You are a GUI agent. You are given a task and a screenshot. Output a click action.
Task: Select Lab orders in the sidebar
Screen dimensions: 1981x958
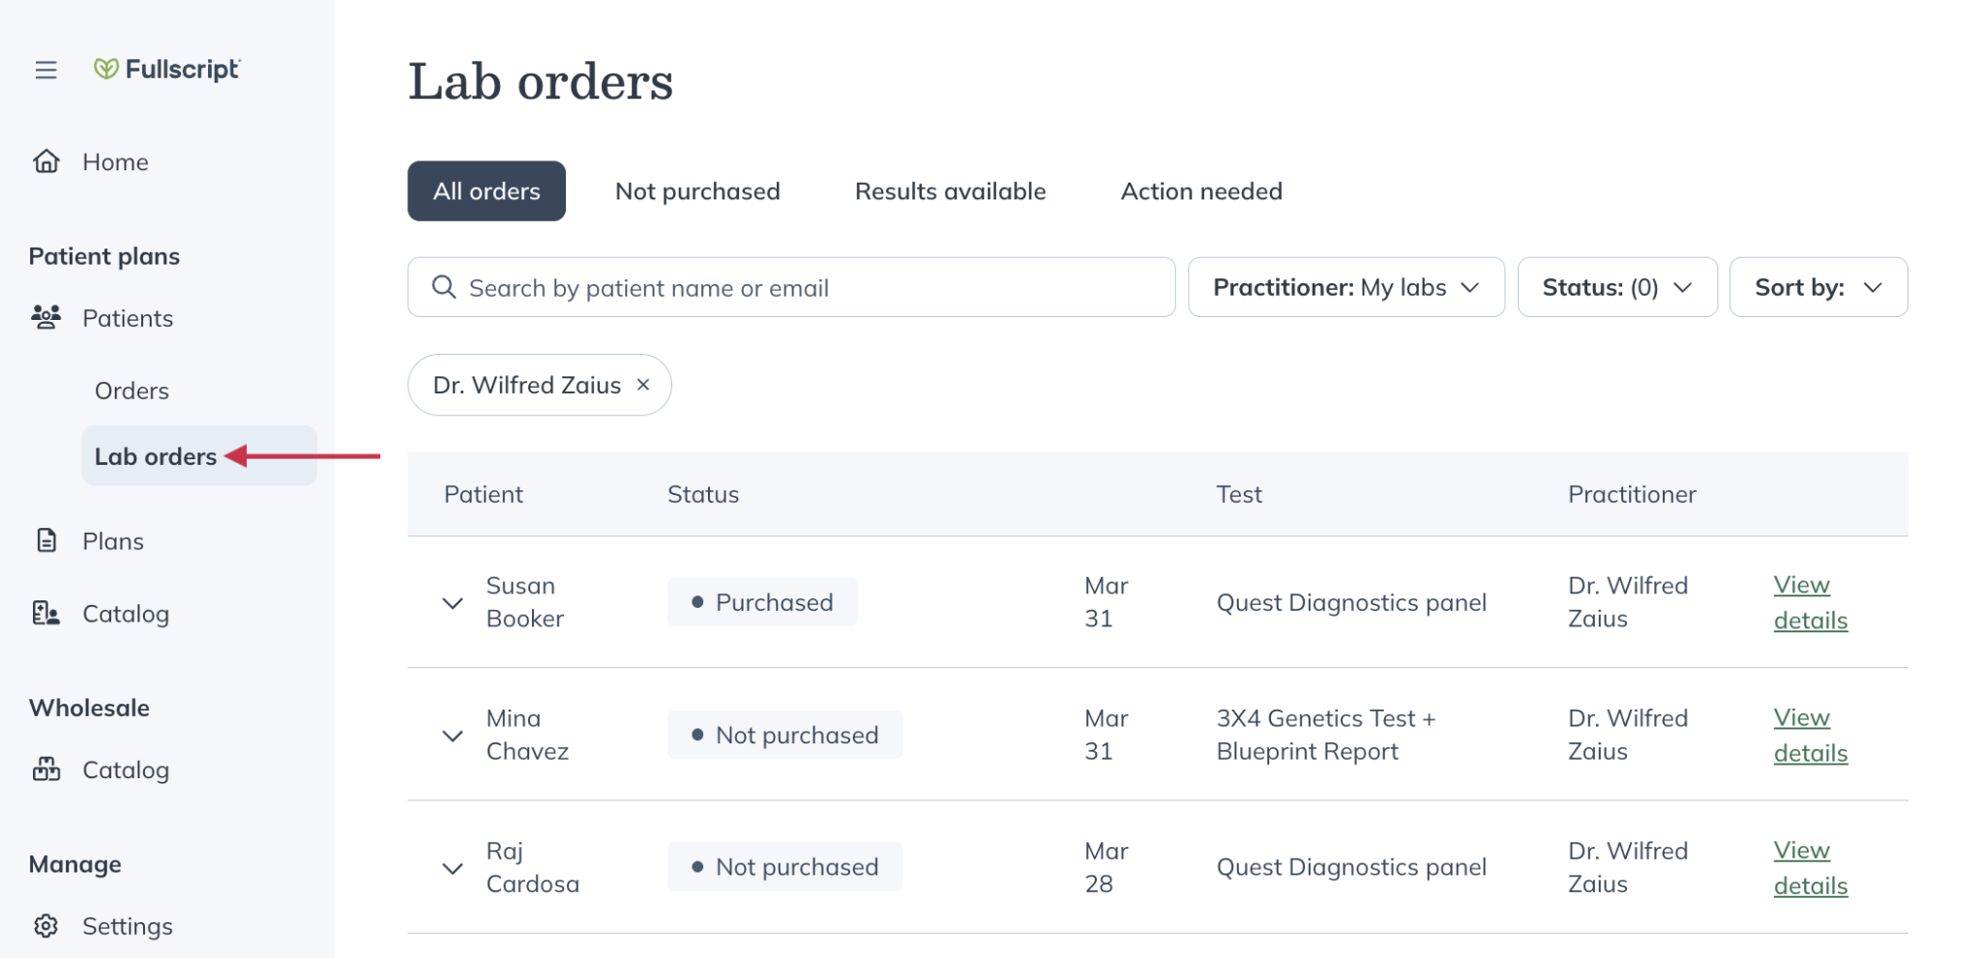[x=156, y=455]
